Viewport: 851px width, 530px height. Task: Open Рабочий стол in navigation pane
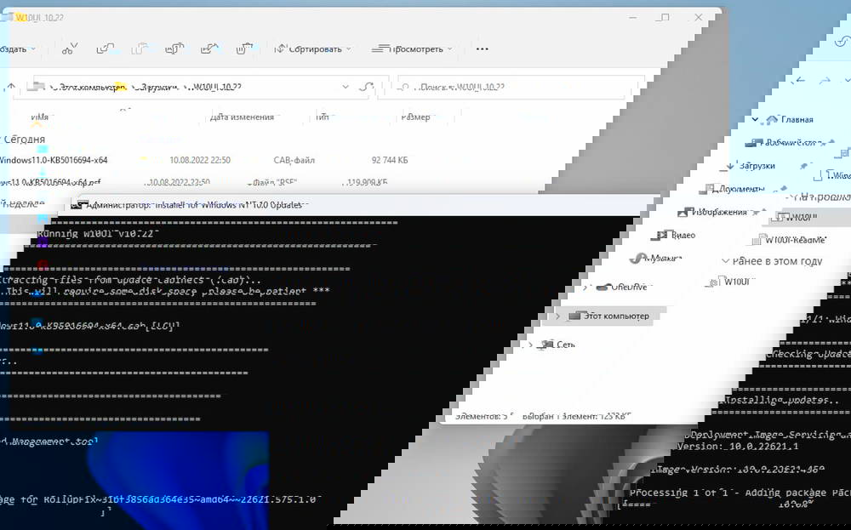(x=791, y=142)
